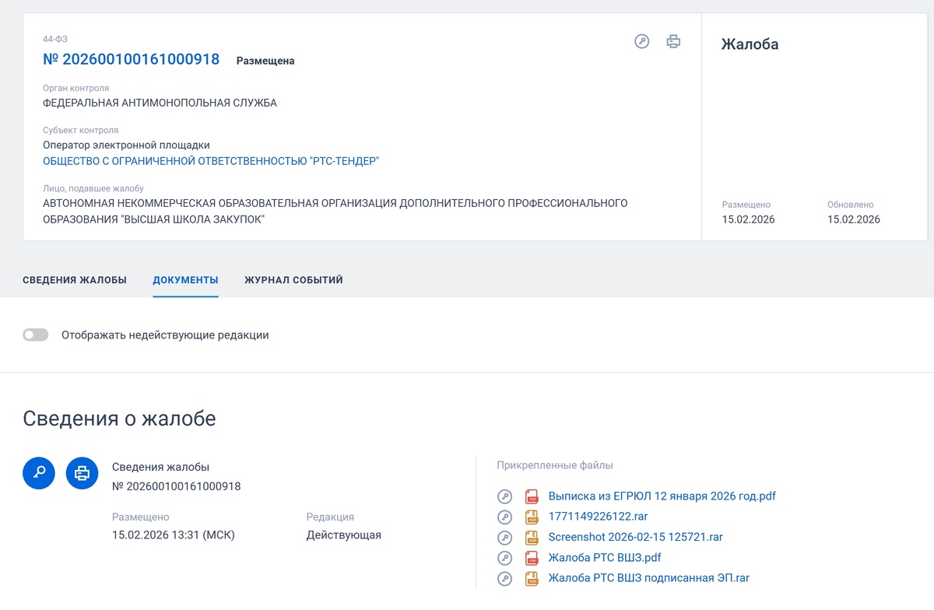Click PDF icon of Жалоба РТС ВШЗ.pdf

click(x=532, y=558)
